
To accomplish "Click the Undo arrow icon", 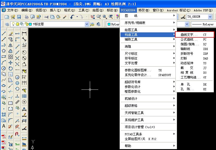I will point(72,17).
